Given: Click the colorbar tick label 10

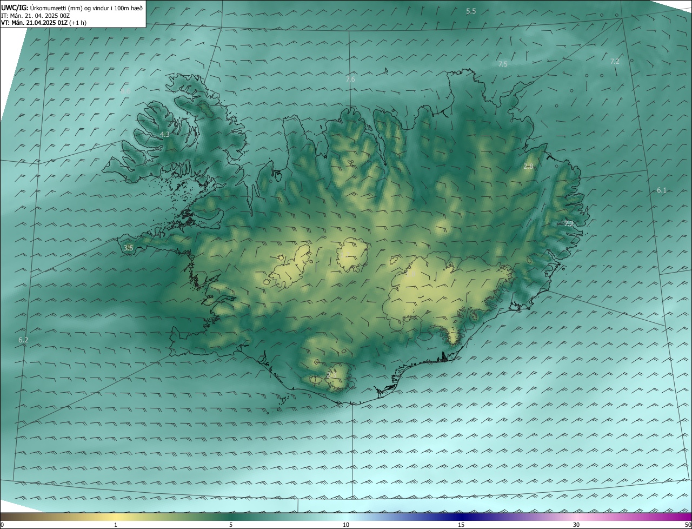Looking at the screenshot, I should tap(346, 525).
